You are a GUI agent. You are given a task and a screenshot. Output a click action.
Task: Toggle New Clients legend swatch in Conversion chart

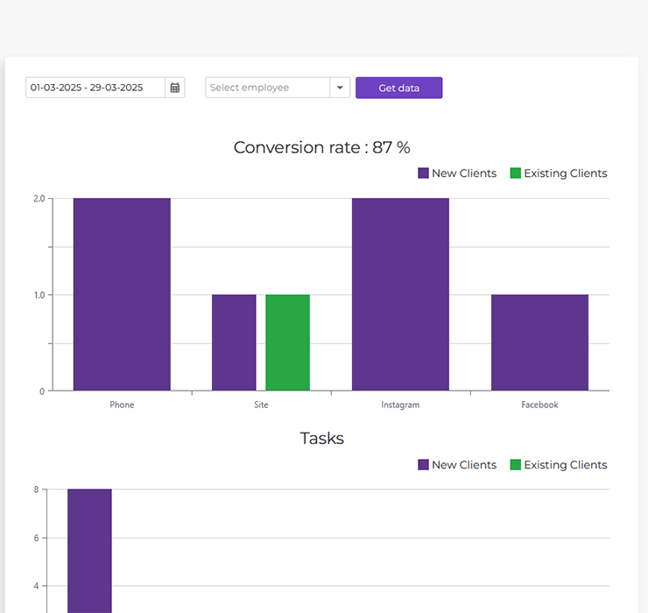pyautogui.click(x=423, y=173)
